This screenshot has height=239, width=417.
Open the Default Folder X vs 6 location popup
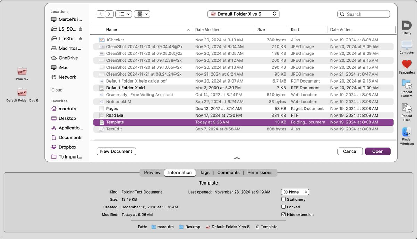[x=243, y=14]
